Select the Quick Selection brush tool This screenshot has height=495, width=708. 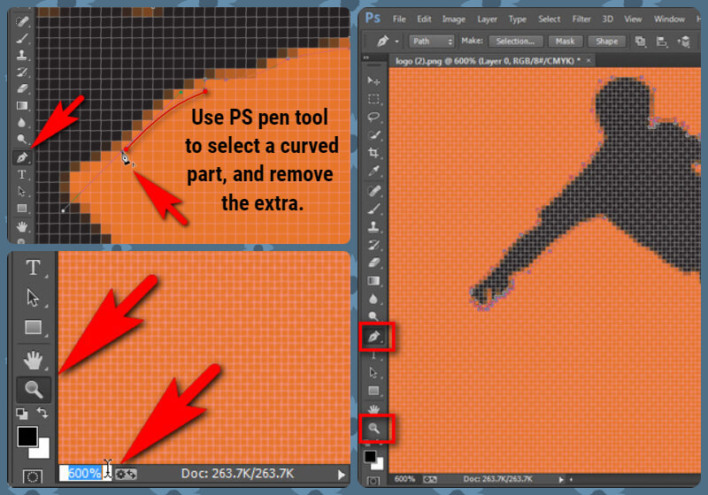tap(373, 135)
